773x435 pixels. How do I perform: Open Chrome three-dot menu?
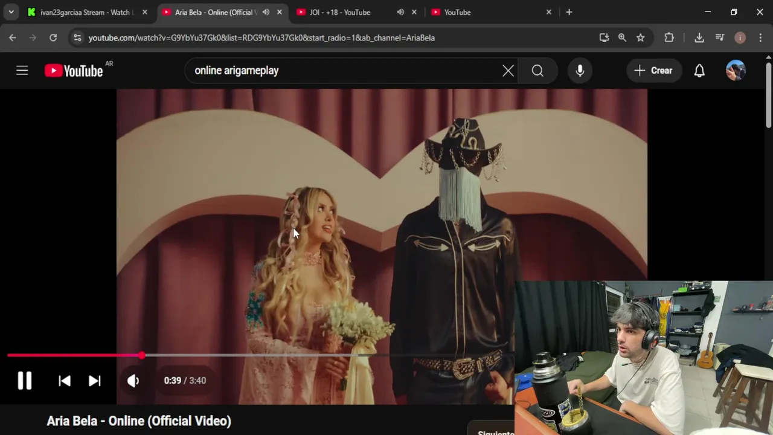coord(760,37)
